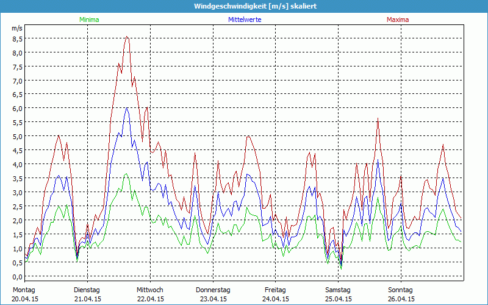This screenshot has width=488, height=305.
Task: Click the 2,0 y-axis value
Action: coord(17,221)
